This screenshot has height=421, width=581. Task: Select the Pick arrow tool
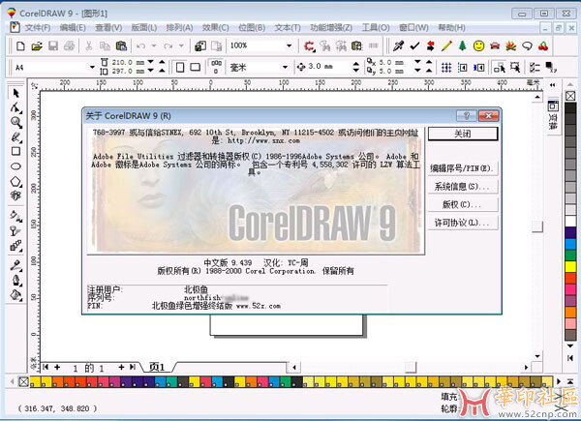15,93
